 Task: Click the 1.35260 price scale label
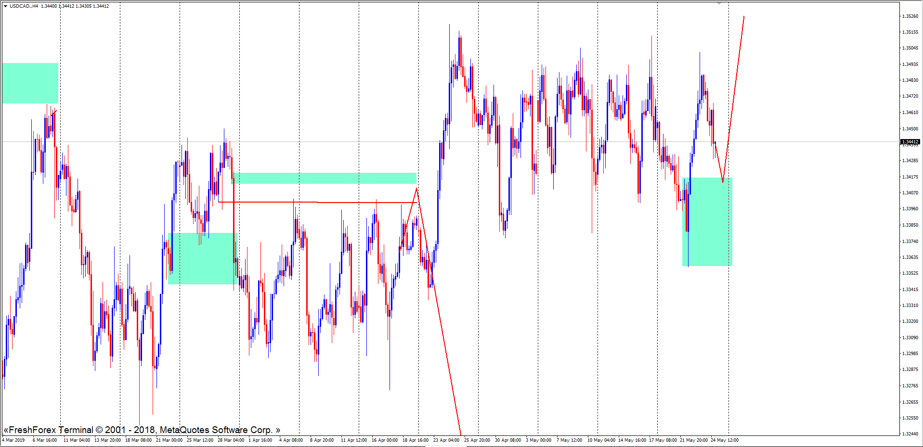[910, 16]
